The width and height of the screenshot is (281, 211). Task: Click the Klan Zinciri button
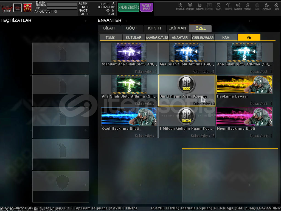[128, 7]
